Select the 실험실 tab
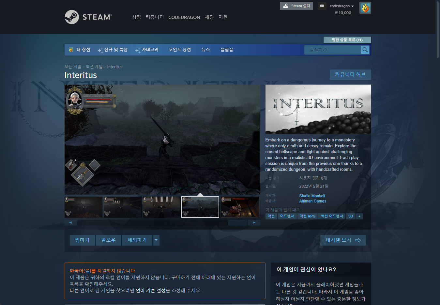The image size is (440, 305). coord(226,50)
